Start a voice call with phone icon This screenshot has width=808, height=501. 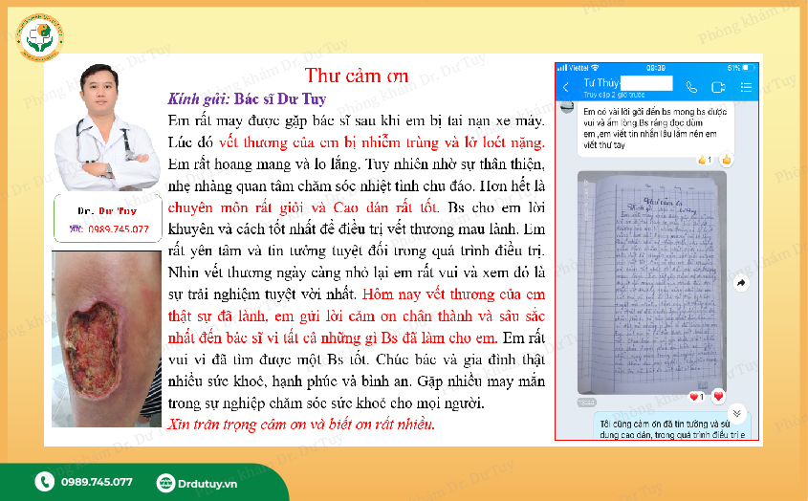tap(691, 87)
